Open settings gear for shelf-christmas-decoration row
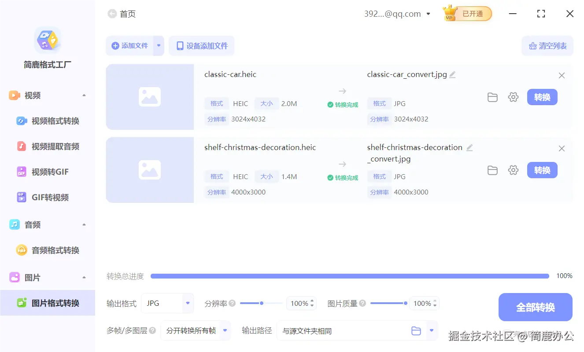Viewport: 584px width, 352px height. (x=513, y=170)
